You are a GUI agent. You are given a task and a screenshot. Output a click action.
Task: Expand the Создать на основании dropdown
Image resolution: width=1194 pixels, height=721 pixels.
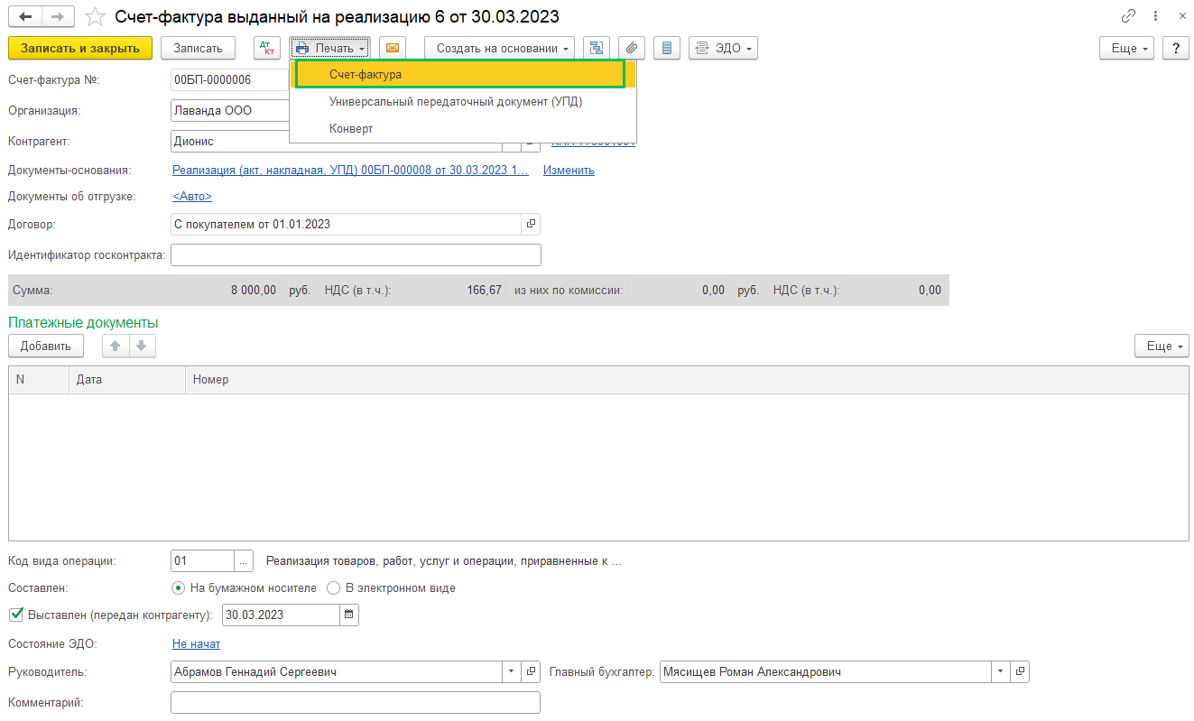pyautogui.click(x=500, y=48)
